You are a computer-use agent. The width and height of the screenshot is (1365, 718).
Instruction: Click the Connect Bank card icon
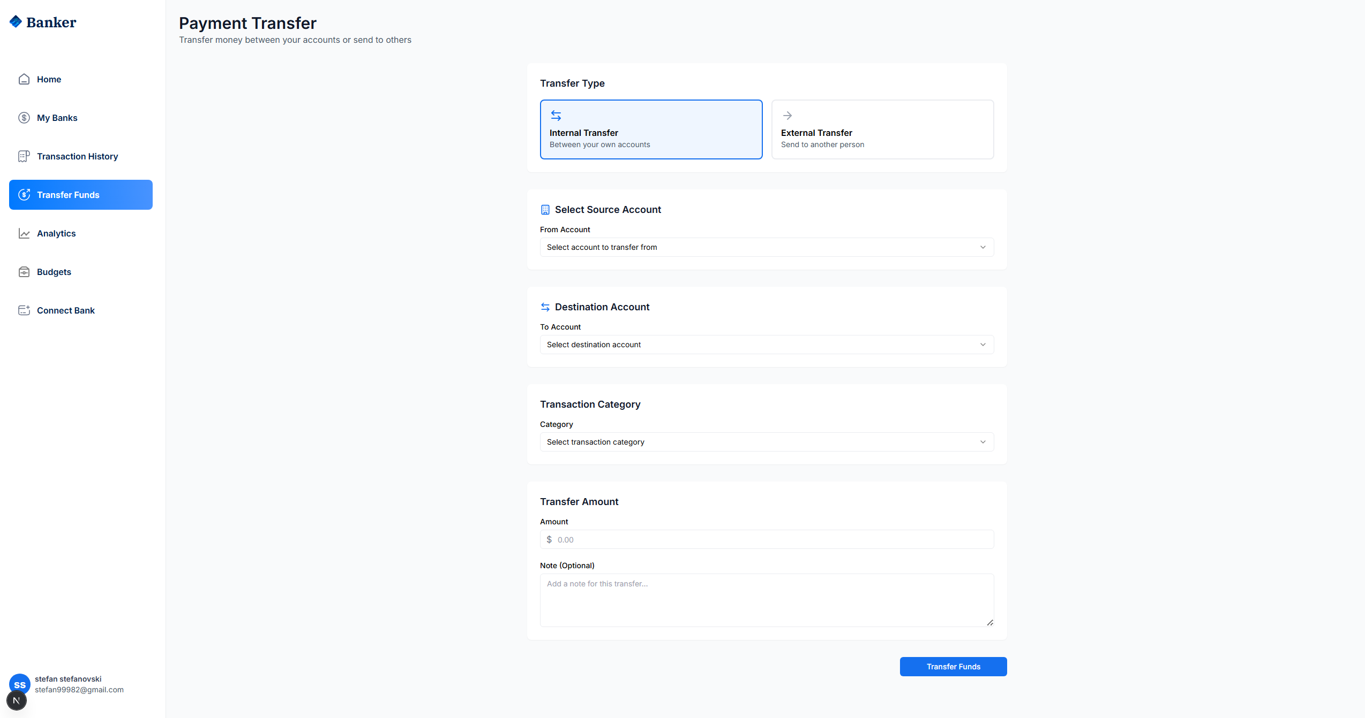24,310
